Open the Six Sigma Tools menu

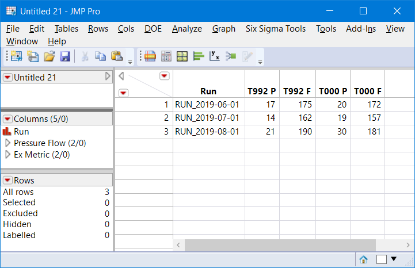click(276, 29)
